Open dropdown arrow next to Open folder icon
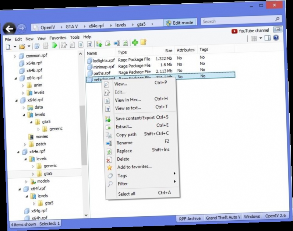293x231 pixels. (29, 46)
